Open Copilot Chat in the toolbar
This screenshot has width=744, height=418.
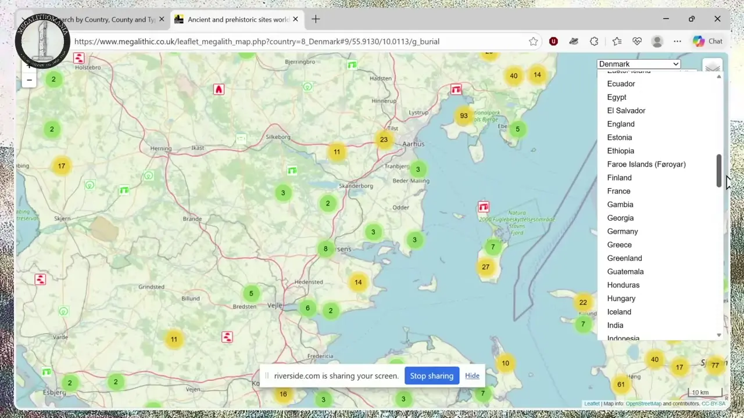[707, 41]
